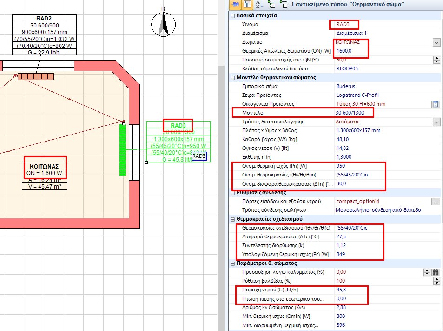Collapse all property groups icon
This screenshot has height=331, width=443.
tap(284, 4)
